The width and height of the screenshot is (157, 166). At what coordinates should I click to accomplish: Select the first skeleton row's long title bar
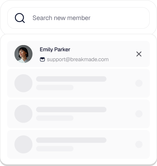tap(71, 79)
